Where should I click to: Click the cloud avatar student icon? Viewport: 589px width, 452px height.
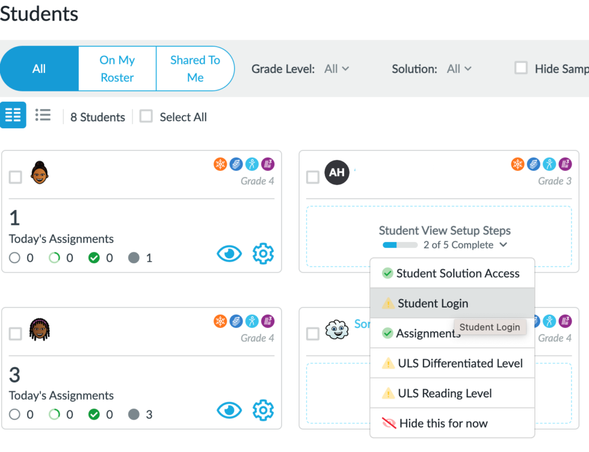(x=336, y=330)
